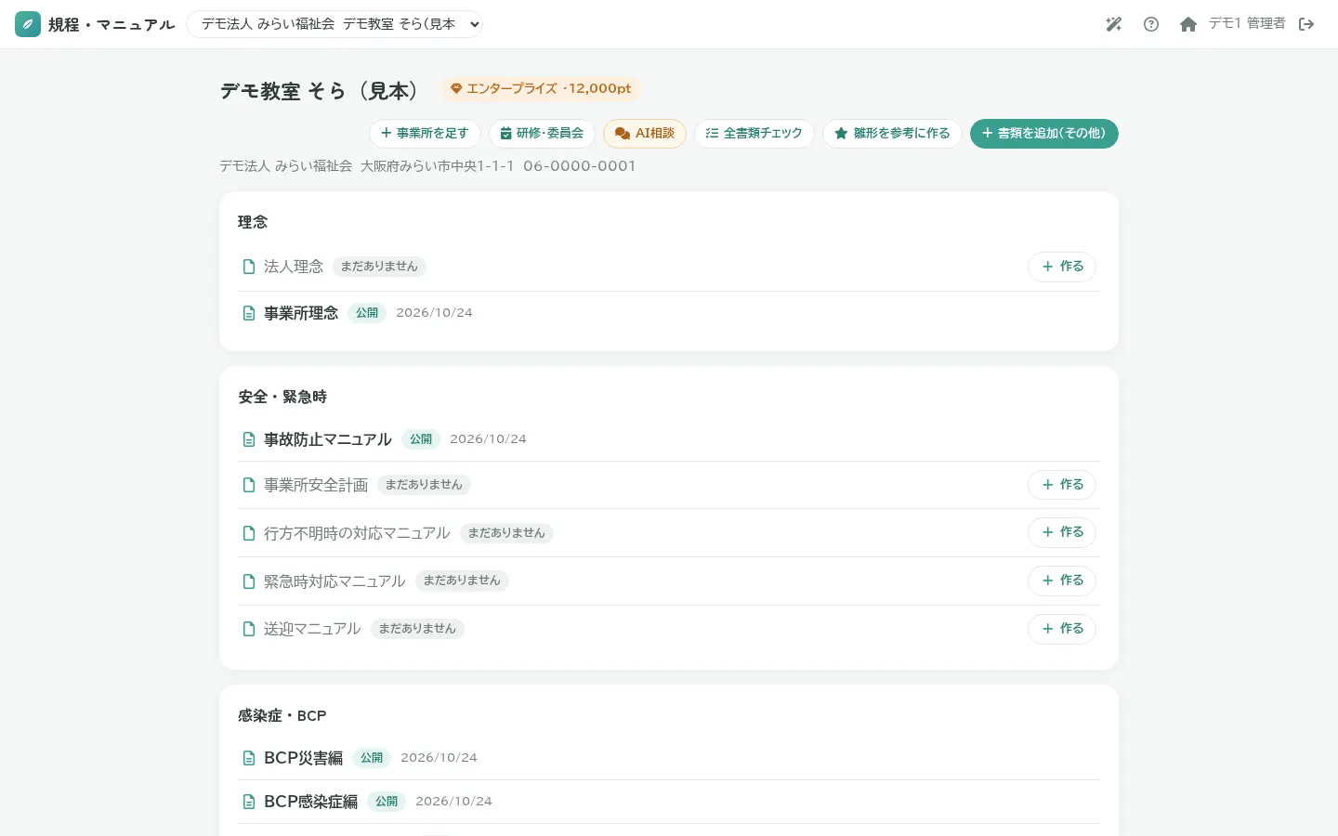This screenshot has height=836, width=1338.
Task: Click the 公開 badge beside 事故防止マニュアル
Action: 421,439
